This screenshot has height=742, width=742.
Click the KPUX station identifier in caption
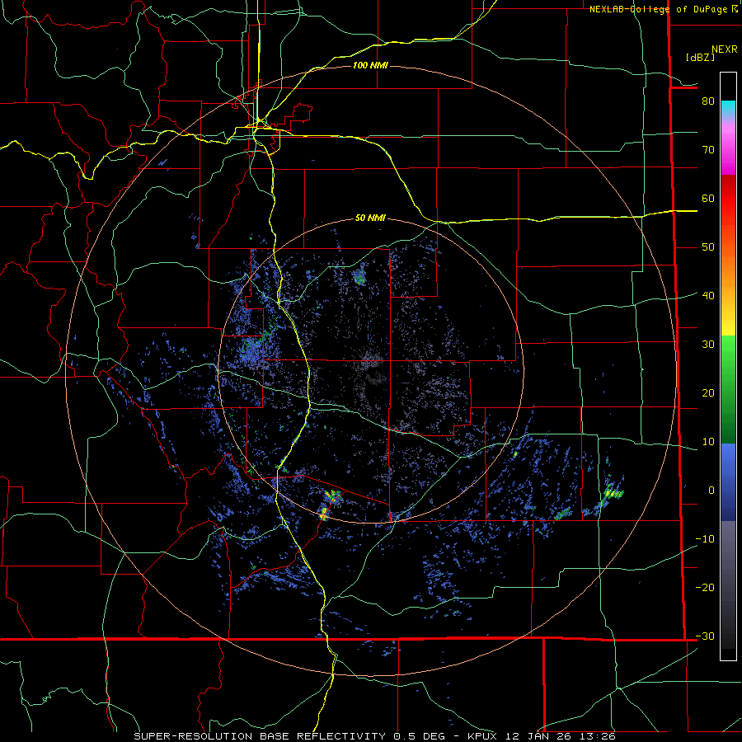482,736
